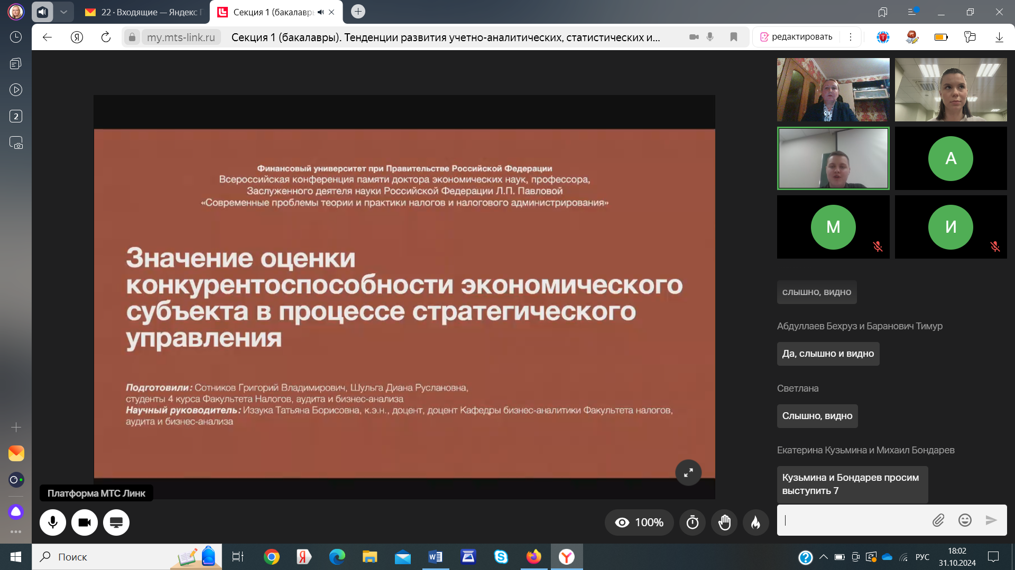The width and height of the screenshot is (1015, 570).
Task: Show hidden system tray icons
Action: click(x=824, y=557)
